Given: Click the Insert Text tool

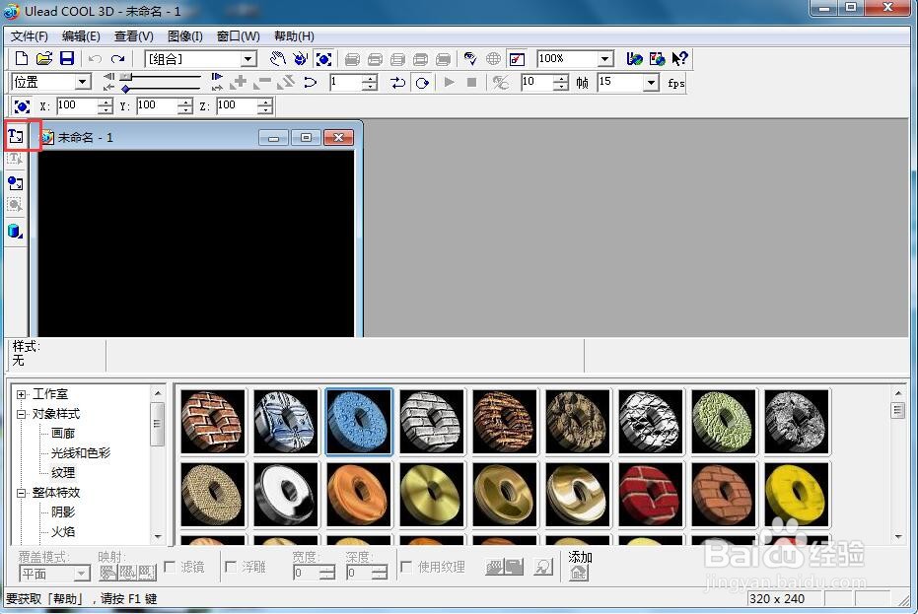Looking at the screenshot, I should (16, 136).
